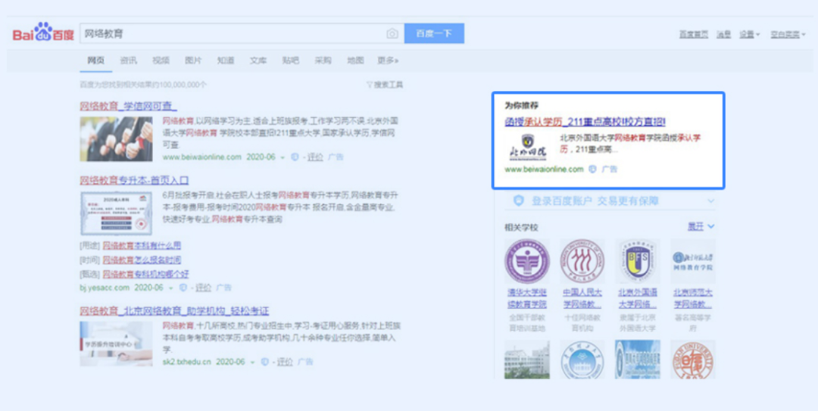Switch to 地图 tab
The image size is (818, 411).
[x=355, y=61]
